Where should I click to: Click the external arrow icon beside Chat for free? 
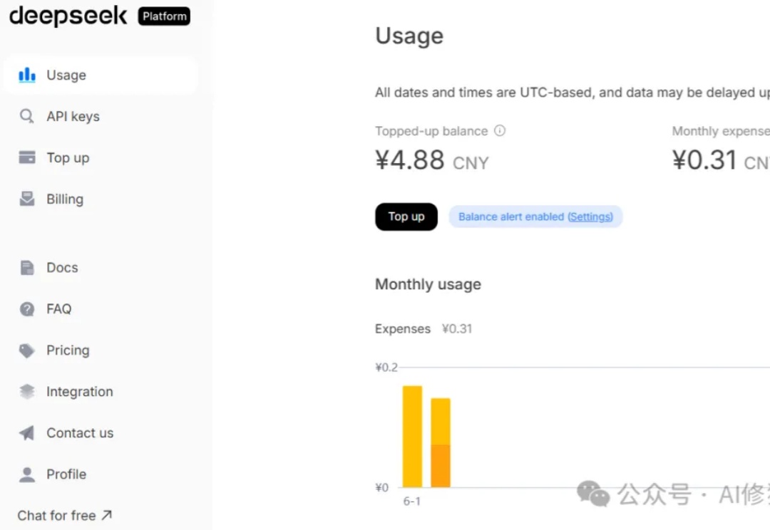(106, 515)
